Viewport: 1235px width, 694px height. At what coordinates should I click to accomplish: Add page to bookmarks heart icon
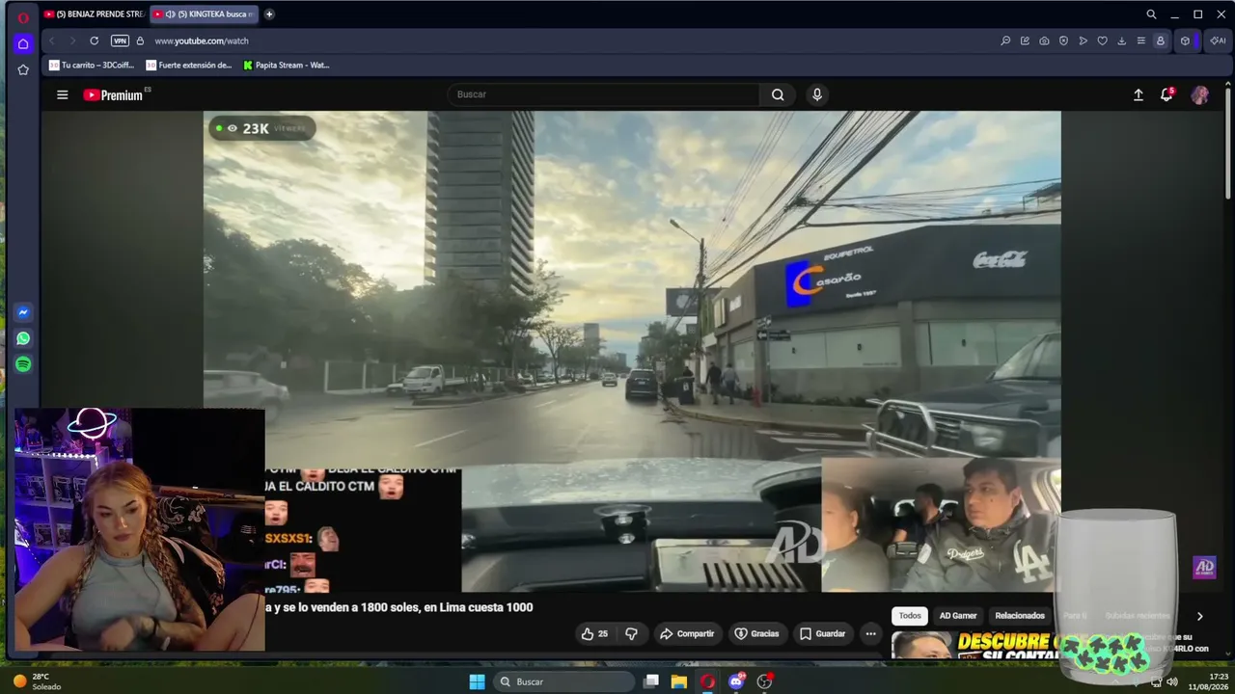(1102, 40)
